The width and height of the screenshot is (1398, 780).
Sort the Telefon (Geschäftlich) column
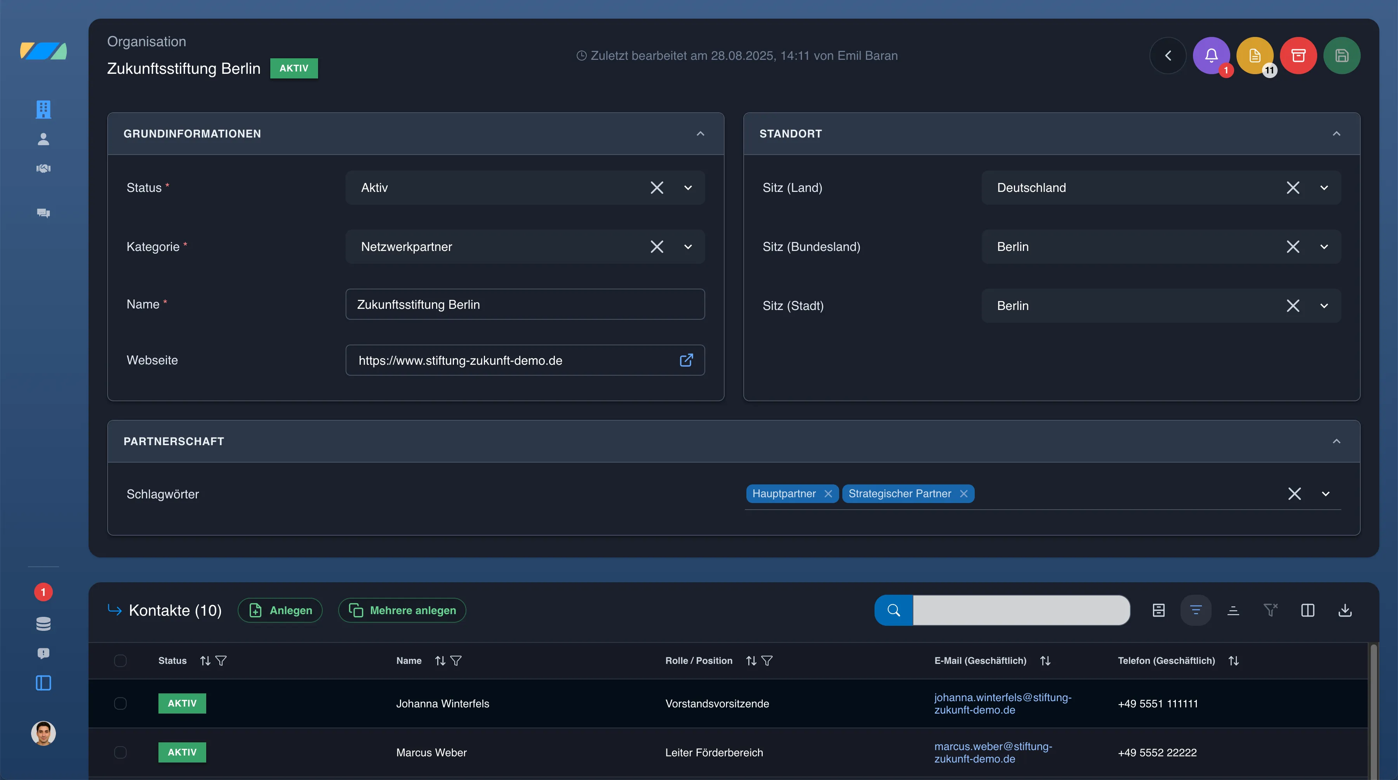[x=1234, y=661]
